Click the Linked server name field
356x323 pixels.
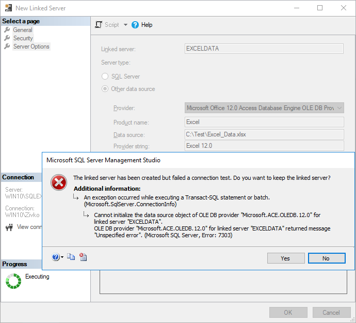(264, 49)
